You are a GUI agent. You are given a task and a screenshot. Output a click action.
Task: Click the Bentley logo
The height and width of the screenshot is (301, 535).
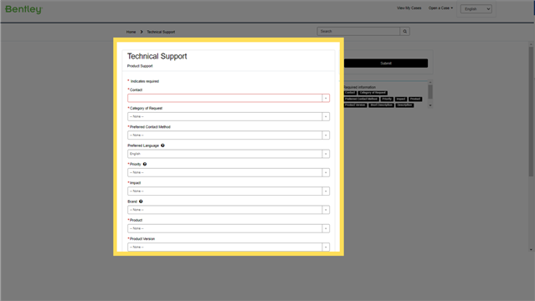(23, 9)
